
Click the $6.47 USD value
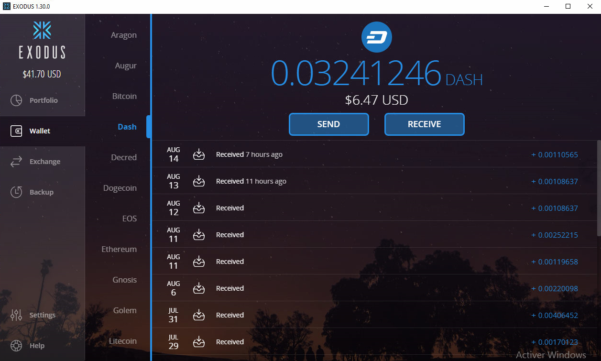(377, 100)
